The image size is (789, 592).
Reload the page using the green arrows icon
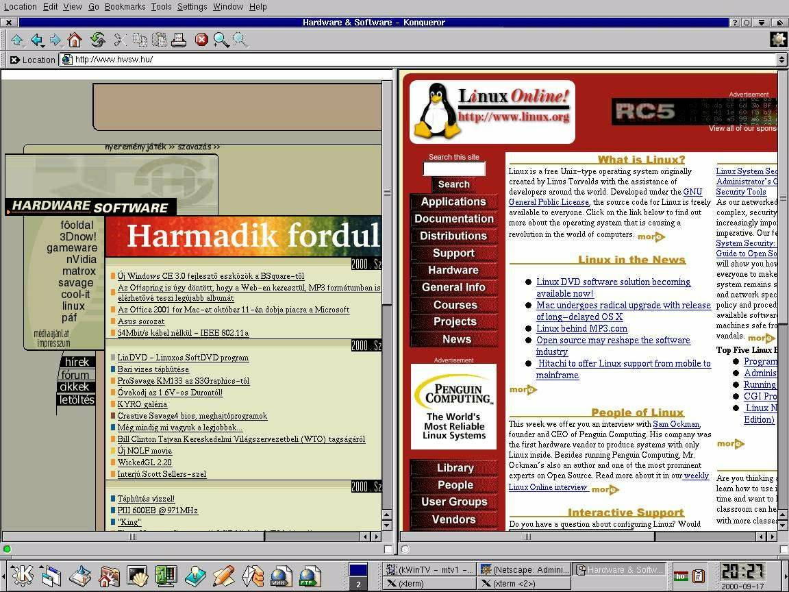[x=98, y=40]
